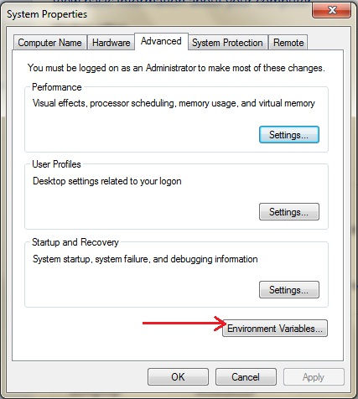
Task: Select the Advanced tab
Action: [x=161, y=41]
